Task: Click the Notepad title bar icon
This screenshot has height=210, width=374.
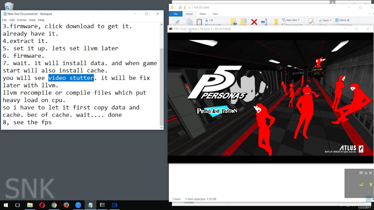Action: (5, 14)
